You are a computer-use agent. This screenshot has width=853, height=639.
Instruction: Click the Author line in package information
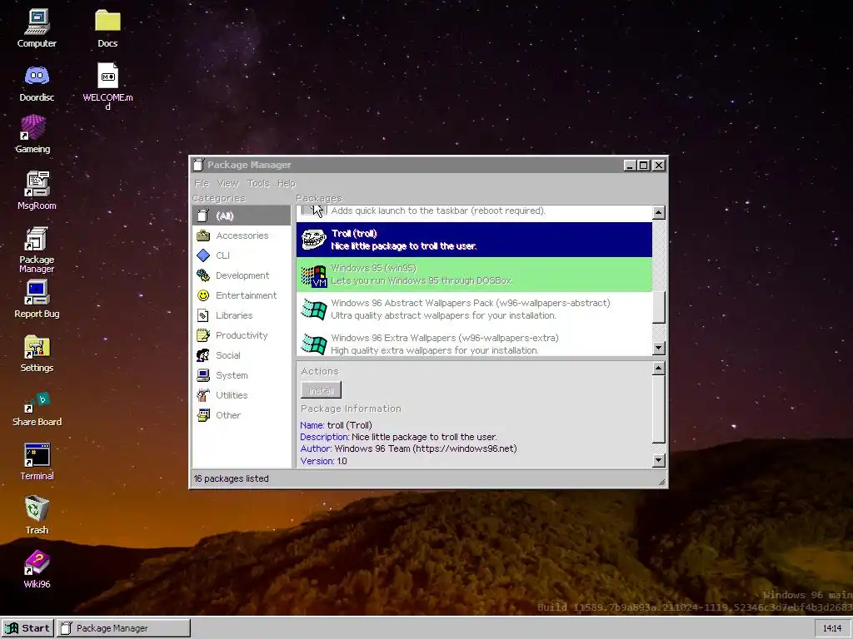pyautogui.click(x=408, y=448)
